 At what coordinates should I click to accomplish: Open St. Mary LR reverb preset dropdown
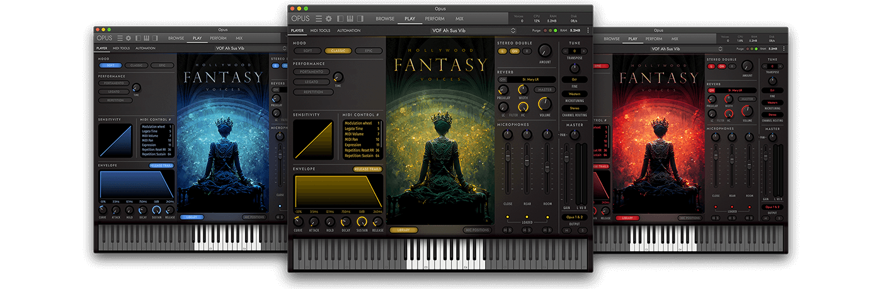pyautogui.click(x=532, y=80)
